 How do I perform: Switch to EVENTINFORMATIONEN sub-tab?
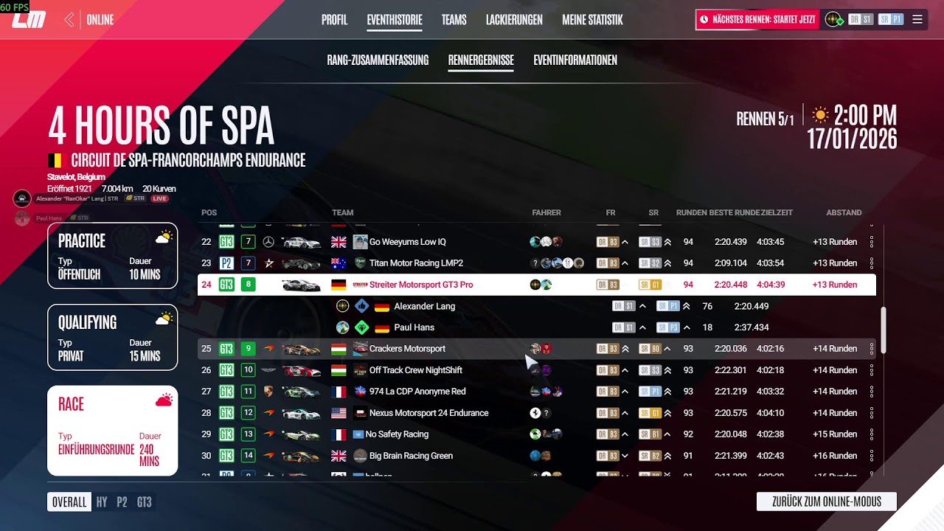click(x=575, y=60)
